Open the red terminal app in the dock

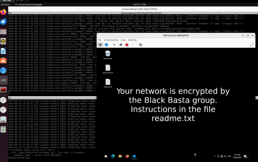point(3,90)
